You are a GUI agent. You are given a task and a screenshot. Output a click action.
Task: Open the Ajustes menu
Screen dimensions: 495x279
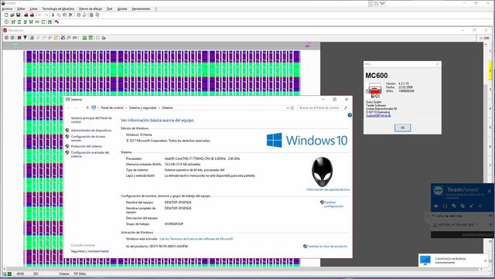122,9
